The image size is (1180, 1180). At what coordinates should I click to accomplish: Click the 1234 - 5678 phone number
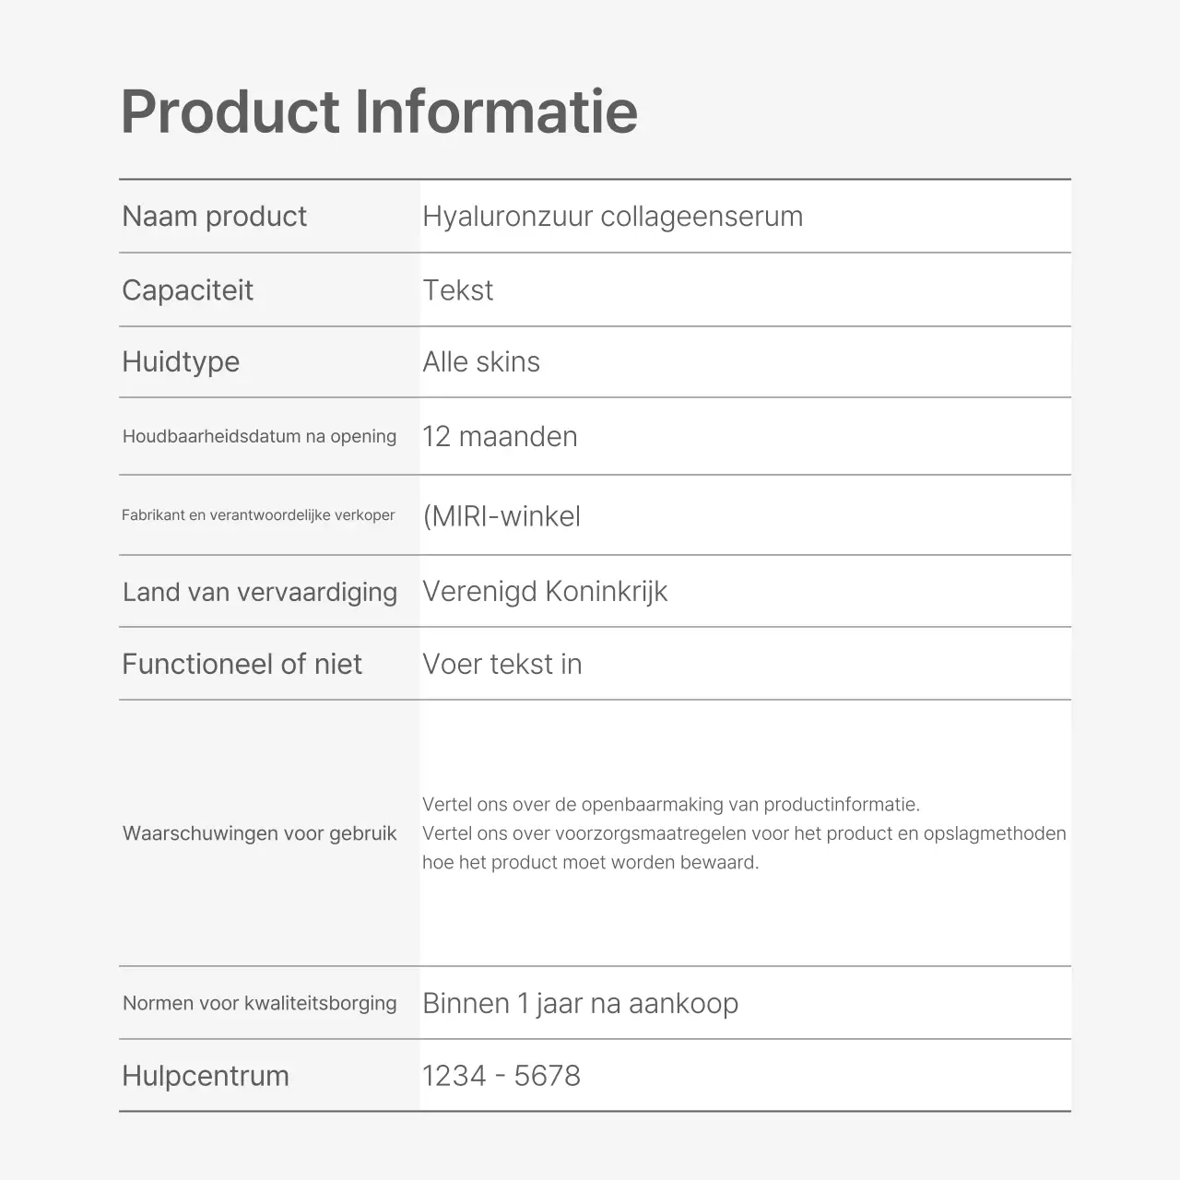pyautogui.click(x=501, y=1076)
